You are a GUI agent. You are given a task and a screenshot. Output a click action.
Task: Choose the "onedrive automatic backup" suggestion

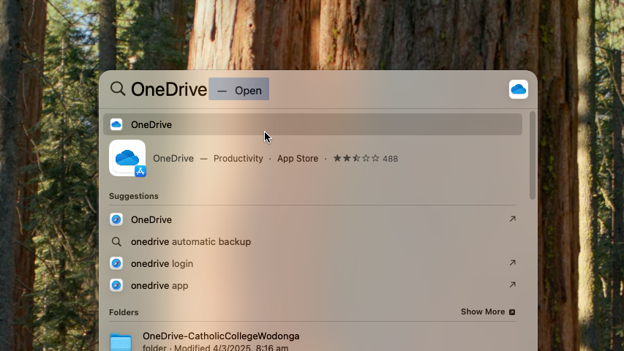pyautogui.click(x=191, y=241)
